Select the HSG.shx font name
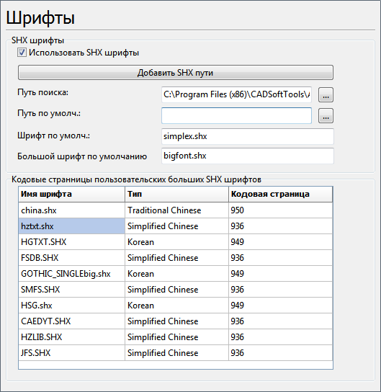 [x=71, y=306]
